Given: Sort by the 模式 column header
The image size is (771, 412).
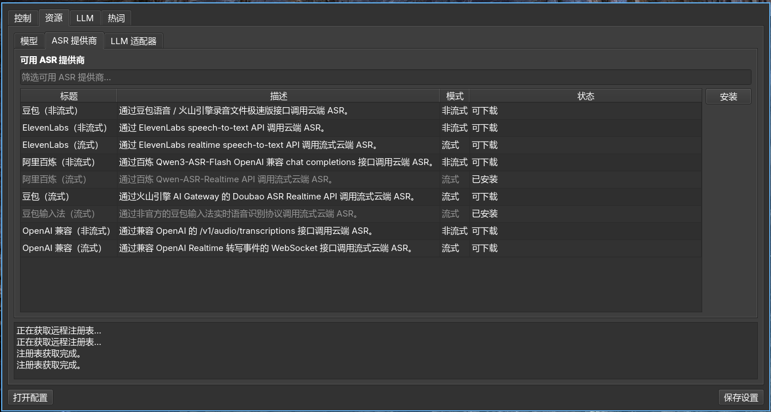Looking at the screenshot, I should [455, 96].
